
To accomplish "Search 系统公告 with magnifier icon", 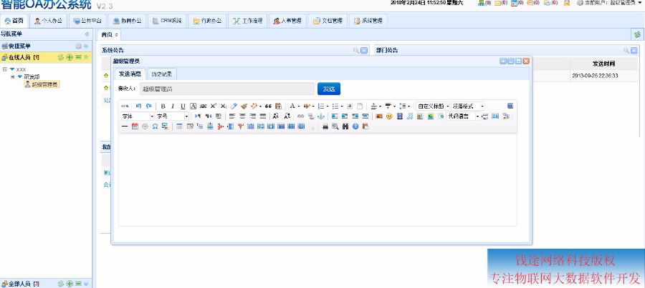I will [356, 51].
